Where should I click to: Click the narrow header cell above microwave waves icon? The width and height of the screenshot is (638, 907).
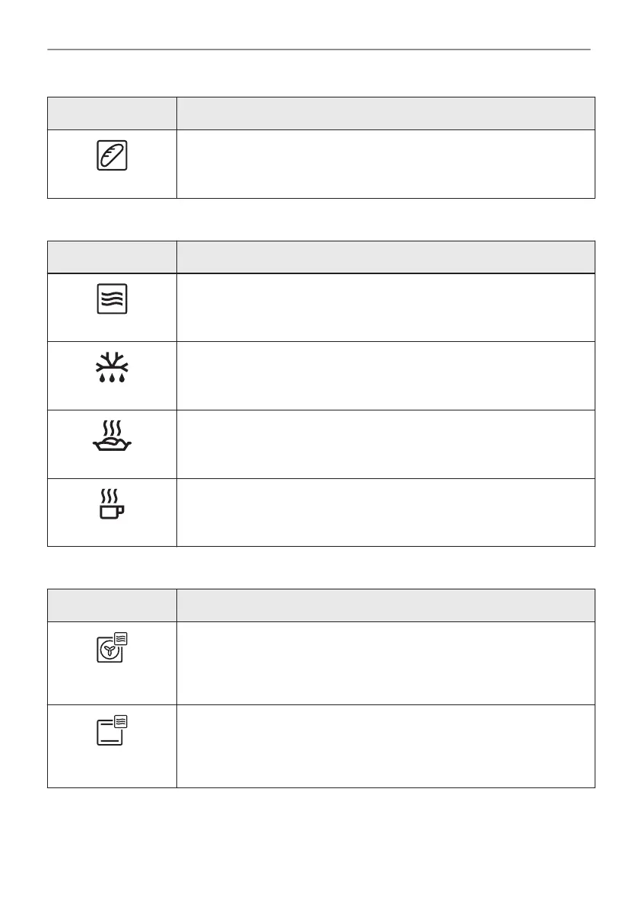pyautogui.click(x=112, y=257)
